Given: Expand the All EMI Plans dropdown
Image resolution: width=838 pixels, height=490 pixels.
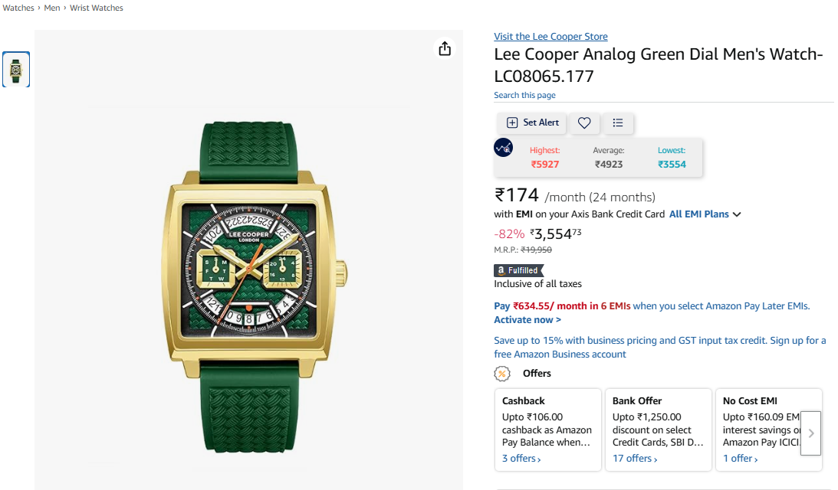Looking at the screenshot, I should (x=705, y=214).
